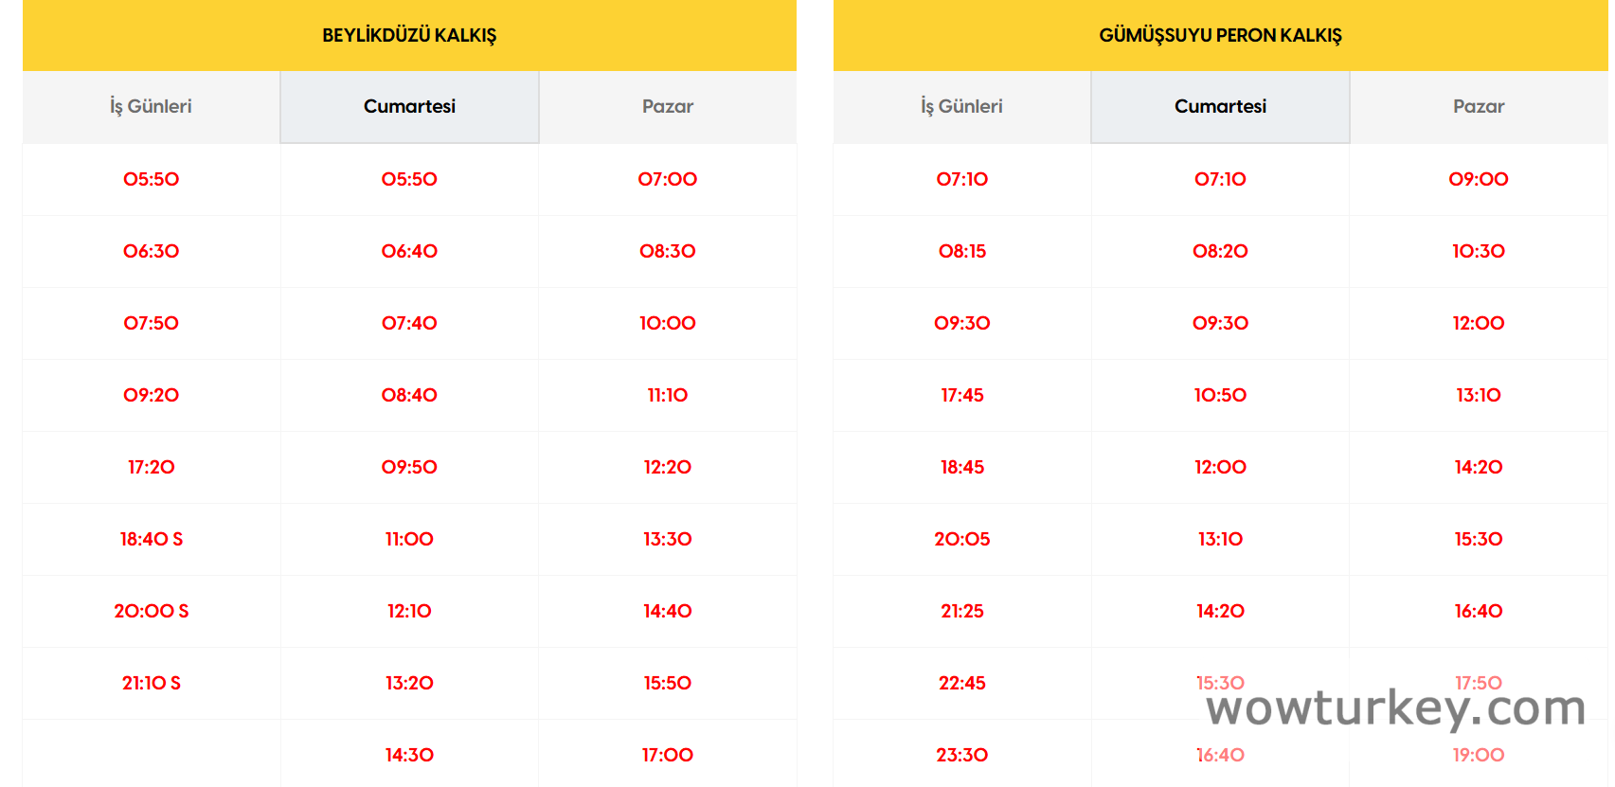The width and height of the screenshot is (1615, 787).
Task: Click the GÜMÜŞSUYU PERON KALKIŞ header
Action: point(1220,35)
